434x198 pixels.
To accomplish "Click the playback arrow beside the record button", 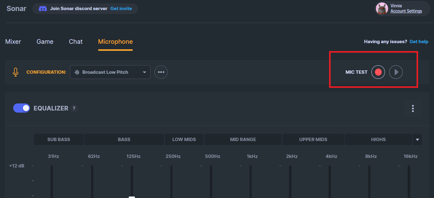I will [x=396, y=72].
